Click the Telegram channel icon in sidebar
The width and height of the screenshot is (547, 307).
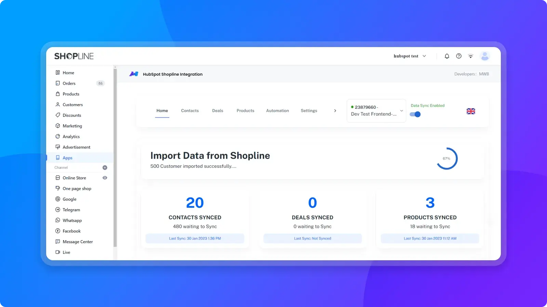click(x=58, y=210)
